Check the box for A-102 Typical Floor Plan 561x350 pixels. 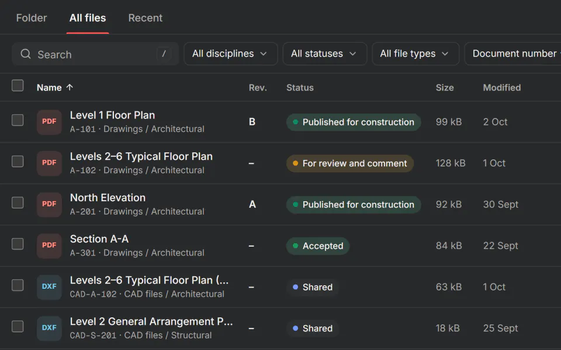click(x=18, y=162)
